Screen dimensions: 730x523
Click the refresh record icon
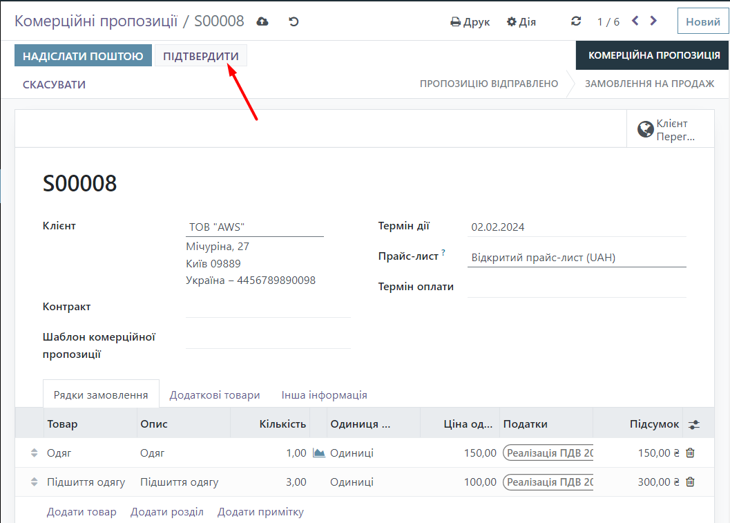pyautogui.click(x=576, y=21)
